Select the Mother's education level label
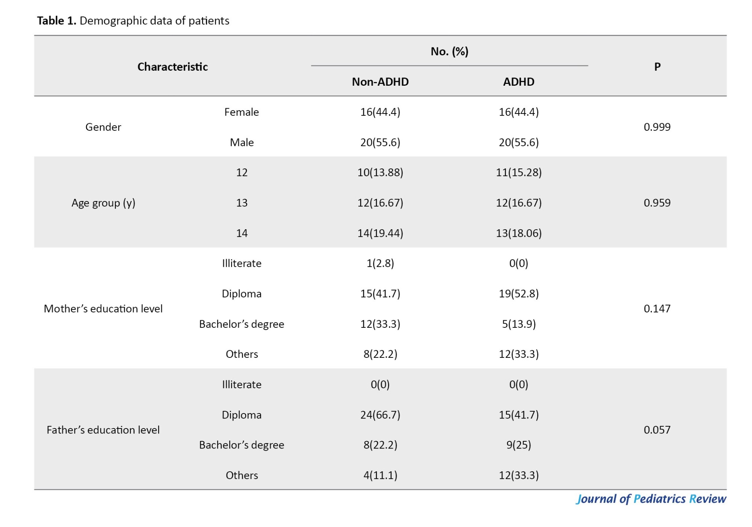752x527 pixels. coord(103,309)
